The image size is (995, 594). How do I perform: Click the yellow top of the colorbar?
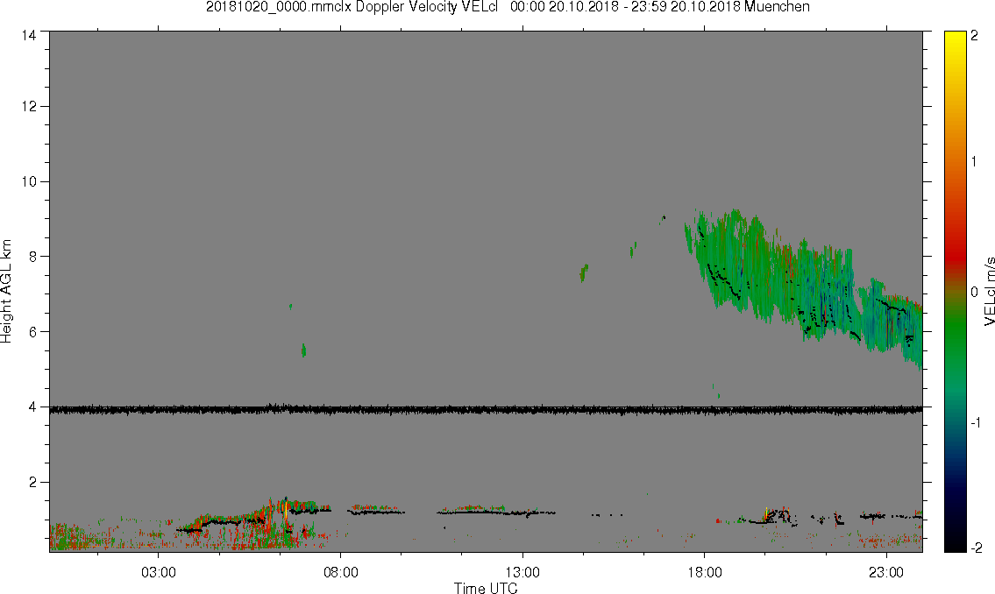coord(955,39)
